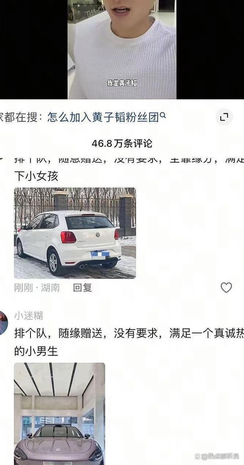
Task: Tap 回复 under the white car comment
Action: click(x=82, y=287)
